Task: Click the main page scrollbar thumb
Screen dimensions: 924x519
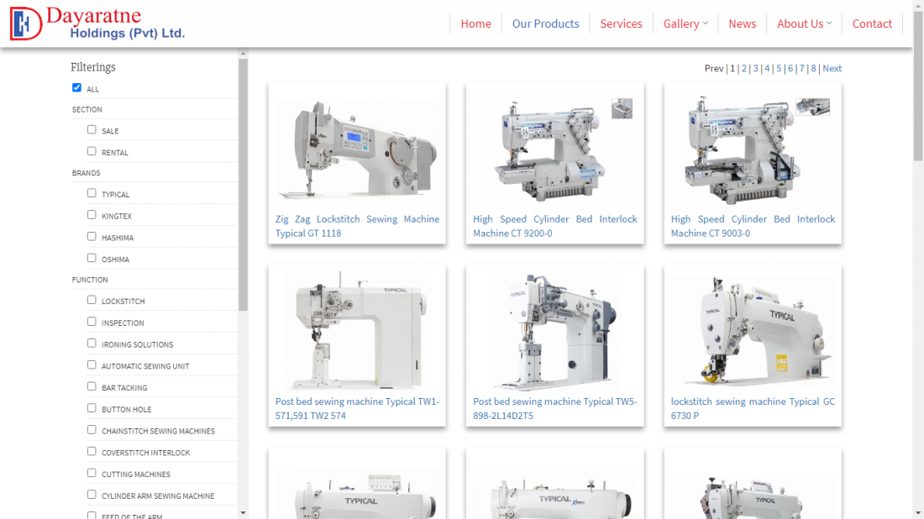Action: point(918,86)
